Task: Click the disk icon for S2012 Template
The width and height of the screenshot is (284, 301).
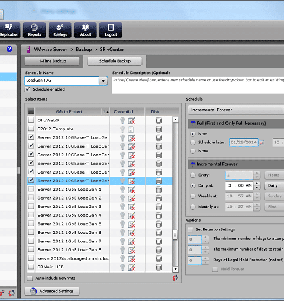Action: coord(159,129)
